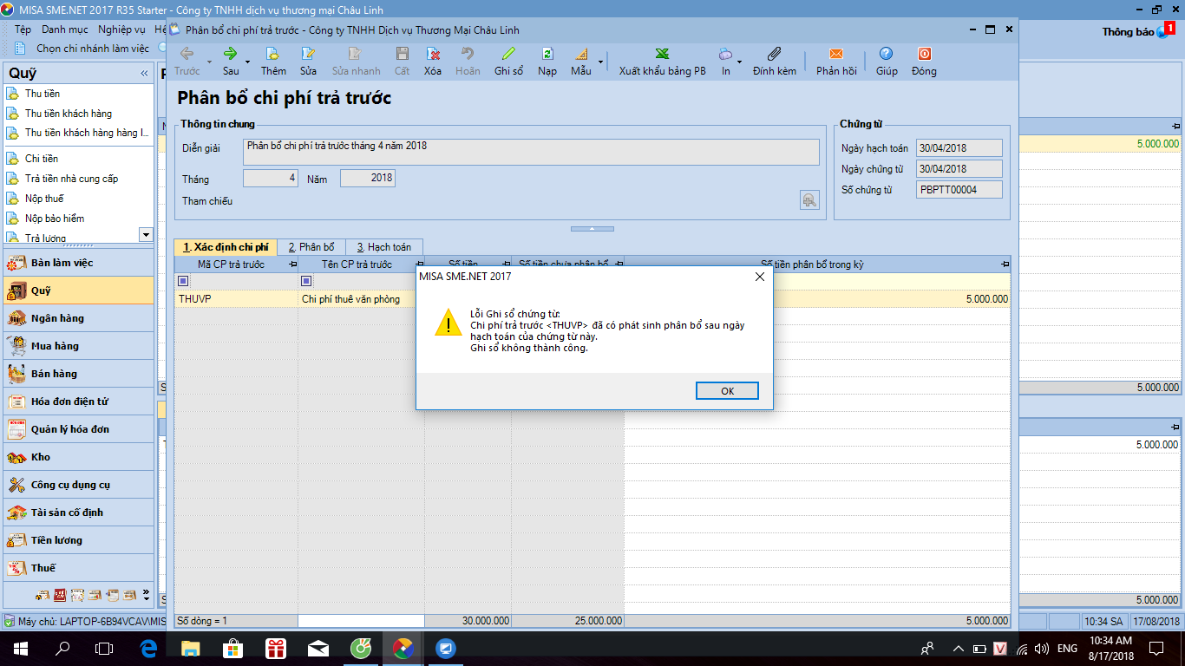Viewport: 1185px width, 666px height.
Task: Open Windows Start menu
Action: point(20,648)
